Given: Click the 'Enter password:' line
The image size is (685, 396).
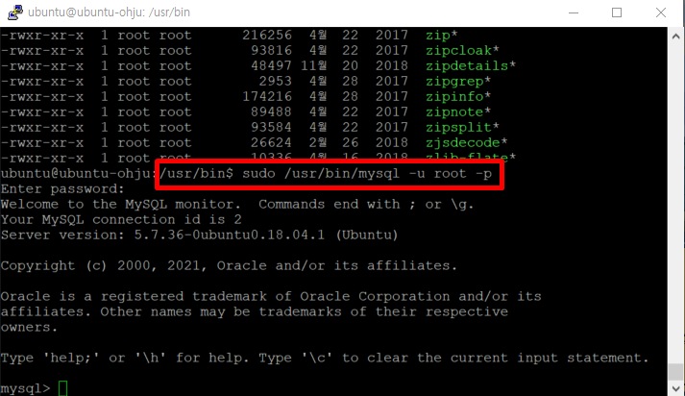Looking at the screenshot, I should point(62,188).
